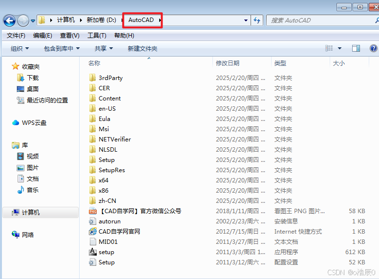Refresh the folder view
The image size is (379, 279).
tap(257, 20)
